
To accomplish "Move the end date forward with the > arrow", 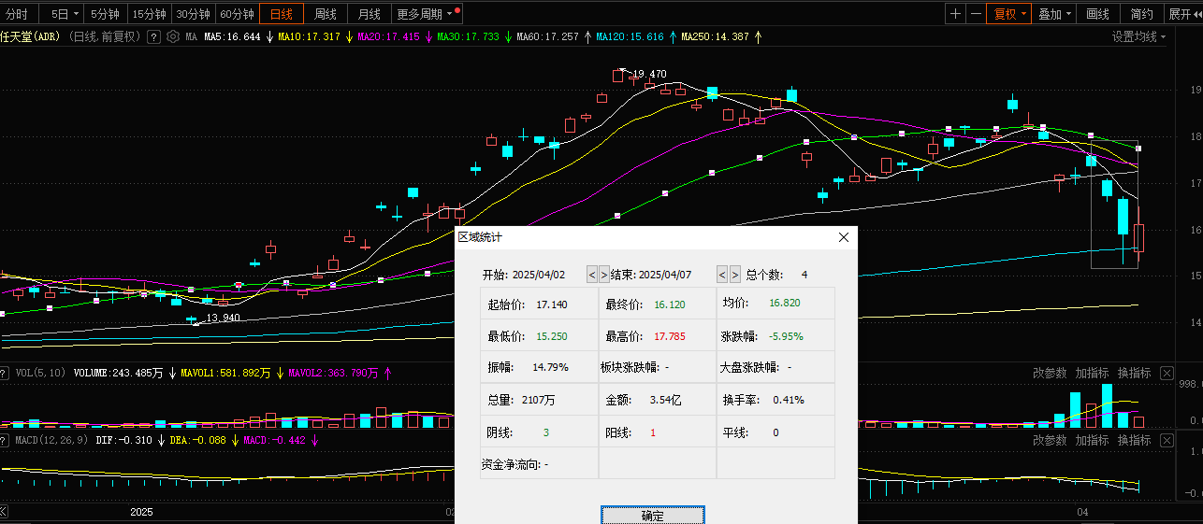I will 735,274.
